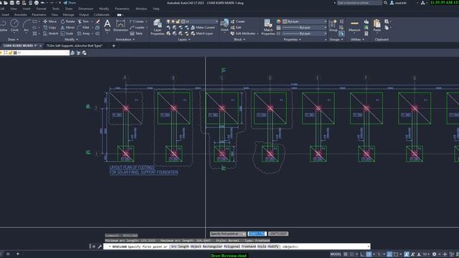Open the Dimension menu
Viewport: 459px width, 258px height.
click(x=85, y=9)
